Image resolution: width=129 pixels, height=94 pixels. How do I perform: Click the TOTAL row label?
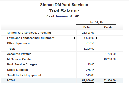(x=11, y=80)
